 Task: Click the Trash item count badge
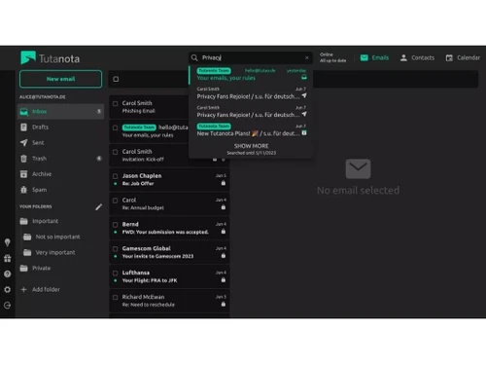[99, 159]
